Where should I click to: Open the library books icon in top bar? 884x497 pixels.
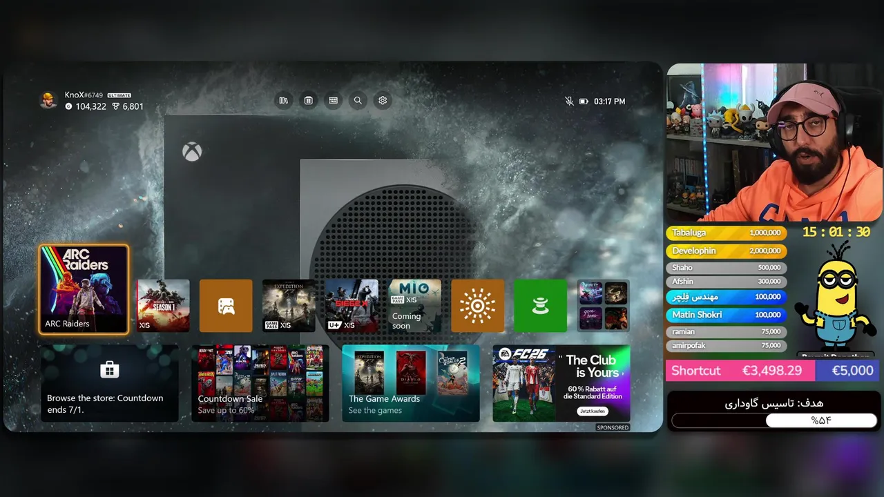coord(283,101)
